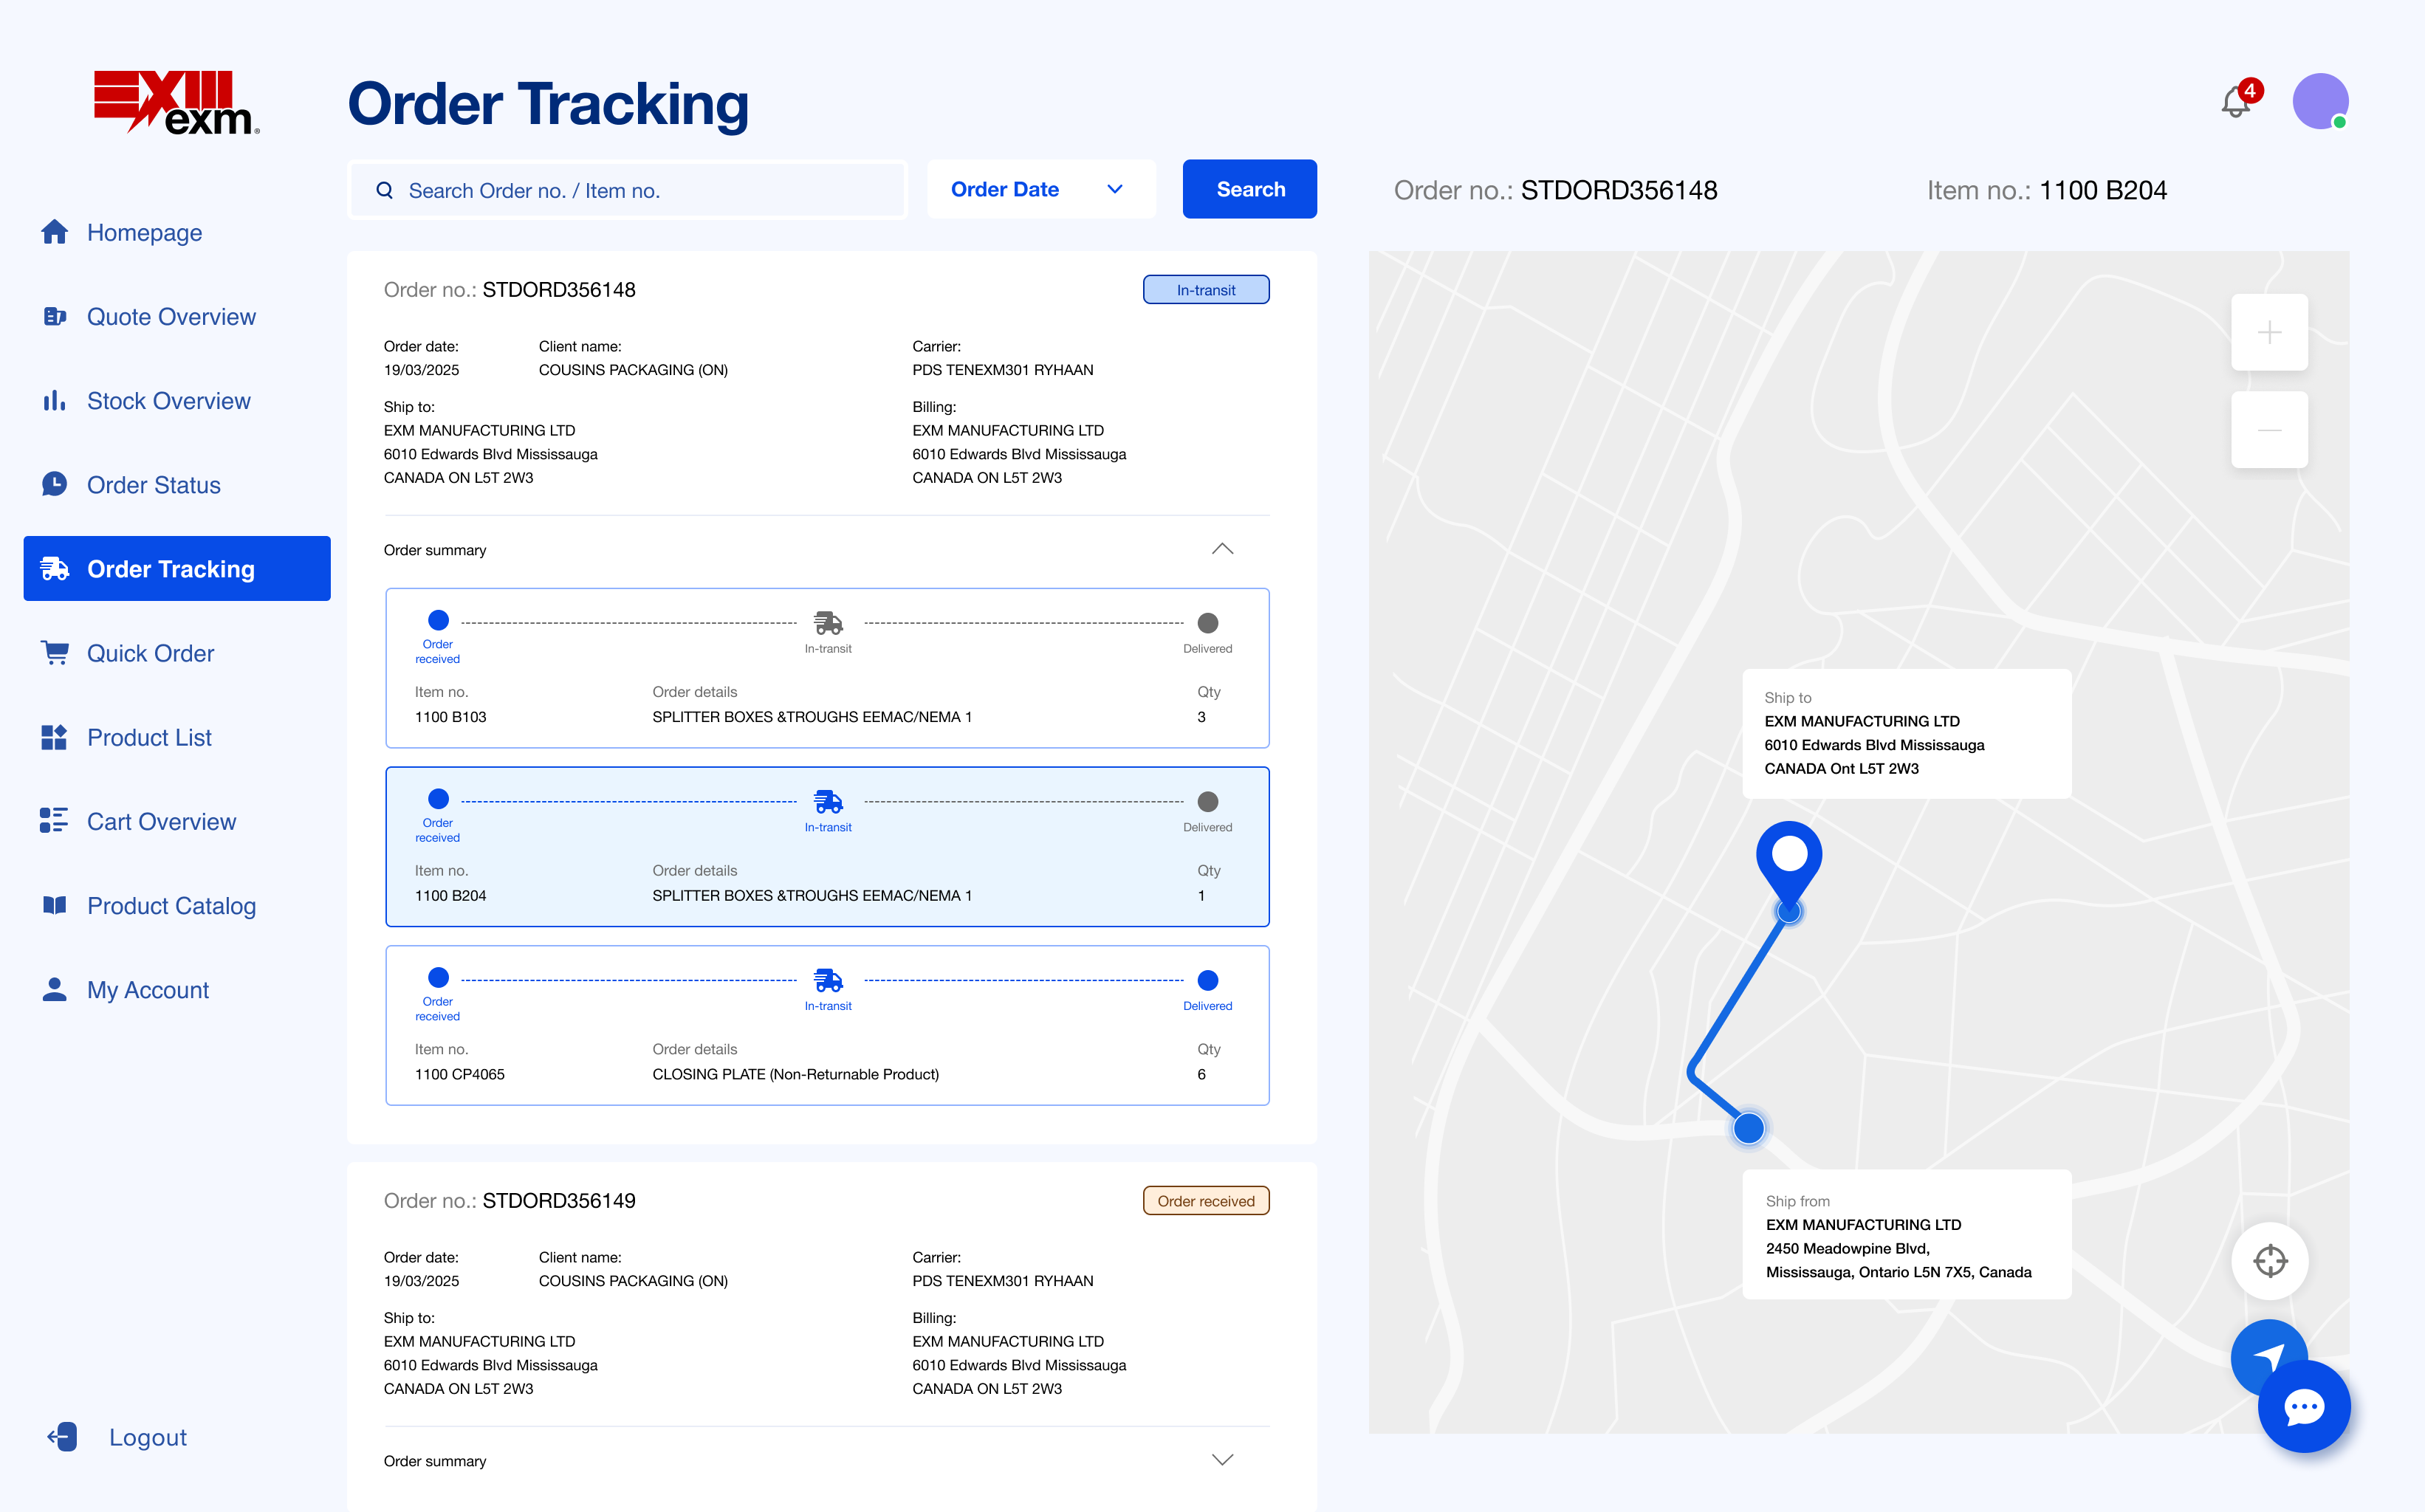Click the Search Order no. input field
The height and width of the screenshot is (1512, 2425).
click(640, 190)
